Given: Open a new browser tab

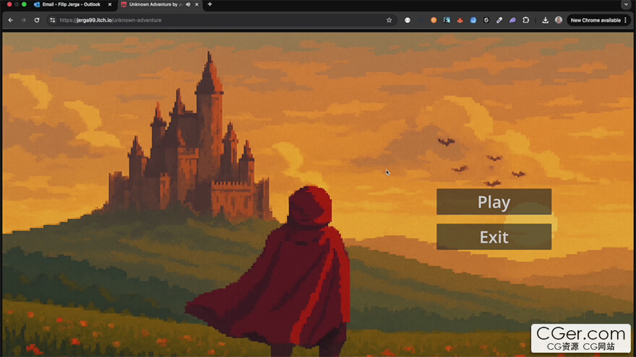Looking at the screenshot, I should (210, 4).
